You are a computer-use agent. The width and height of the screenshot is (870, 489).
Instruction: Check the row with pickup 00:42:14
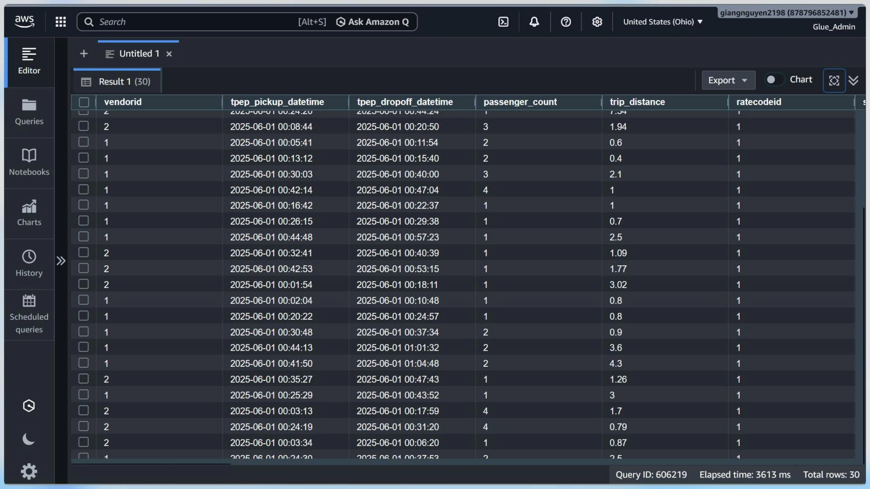click(84, 189)
